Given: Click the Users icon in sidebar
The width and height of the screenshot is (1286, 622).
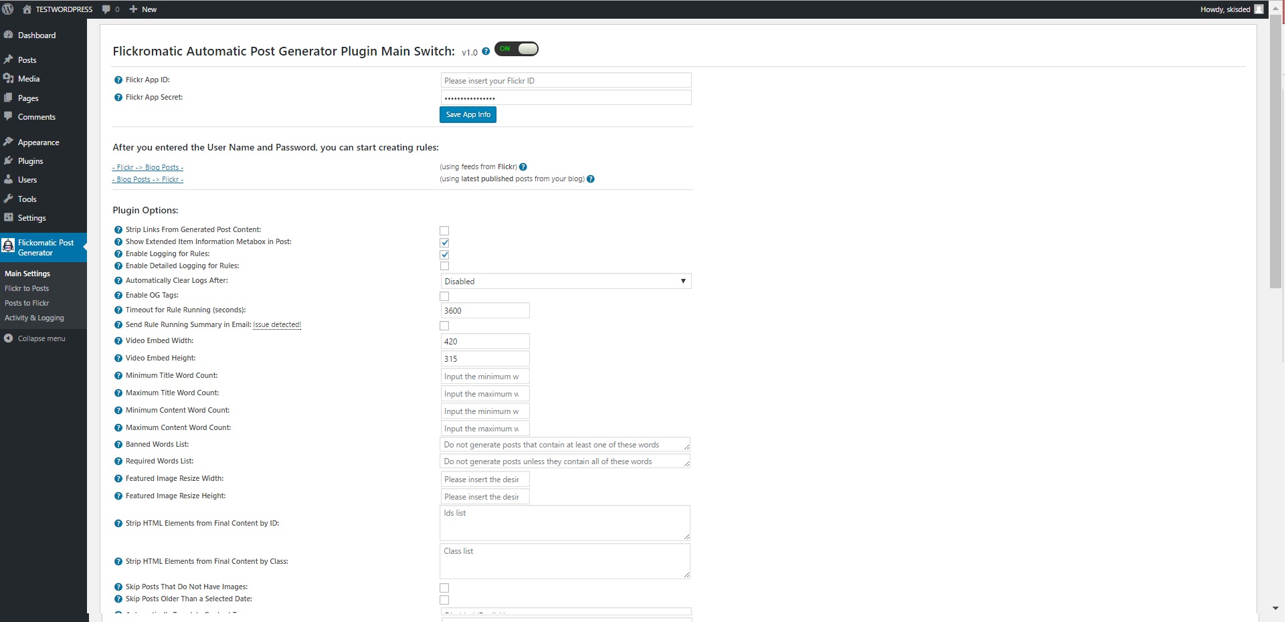Looking at the screenshot, I should (x=9, y=179).
